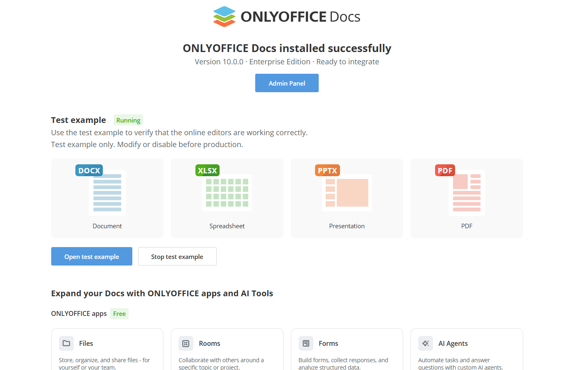Click the ONLYOFFICE Docs logo icon
The image size is (569, 370).
pyautogui.click(x=224, y=16)
